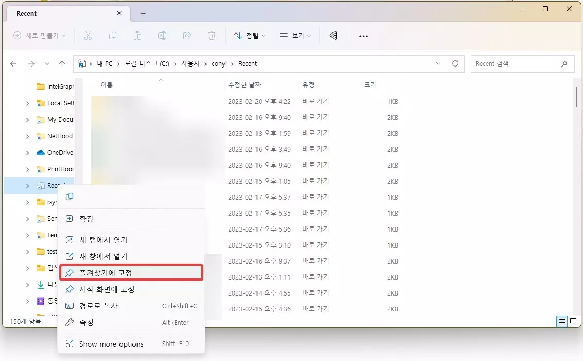Click the Cut scissors icon in toolbar
583x361 pixels.
point(88,36)
